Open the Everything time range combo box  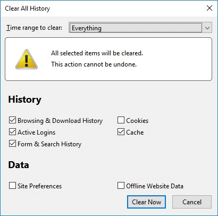(x=140, y=28)
